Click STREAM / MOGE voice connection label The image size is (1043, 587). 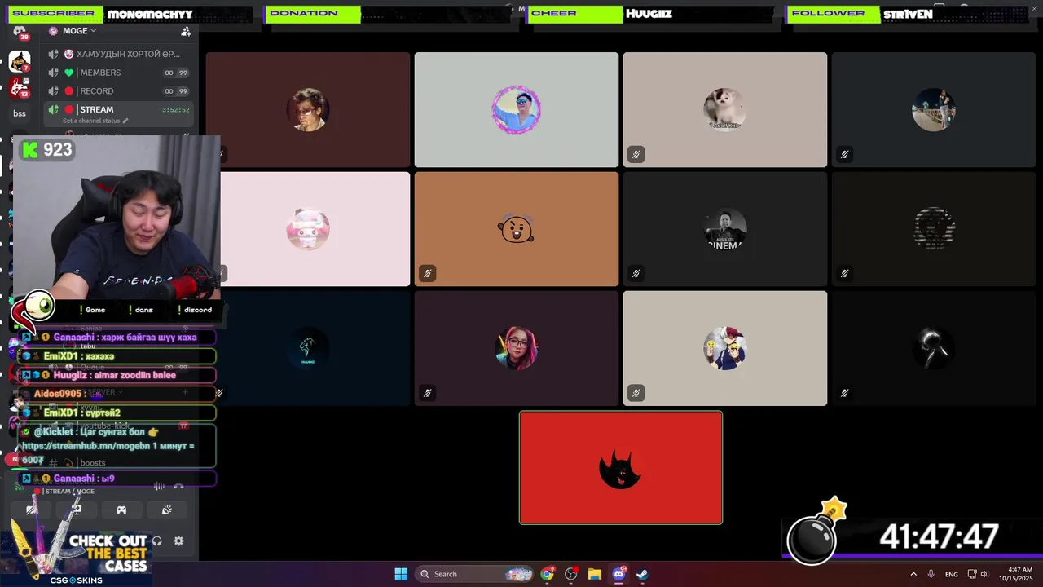tap(69, 492)
